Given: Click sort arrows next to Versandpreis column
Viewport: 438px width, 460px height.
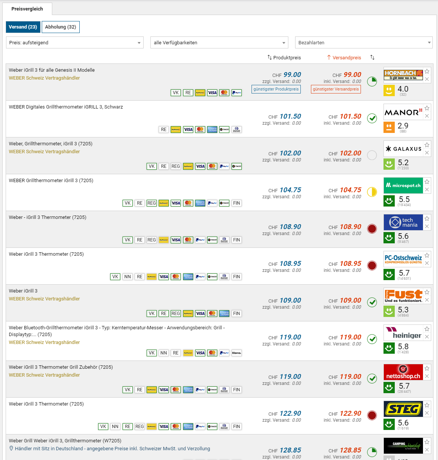Looking at the screenshot, I should coord(372,57).
